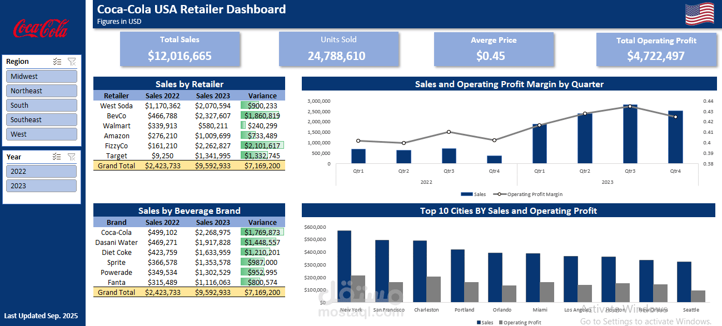Select the West Soda retailer cell
The height and width of the screenshot is (326, 722).
pyautogui.click(x=117, y=106)
